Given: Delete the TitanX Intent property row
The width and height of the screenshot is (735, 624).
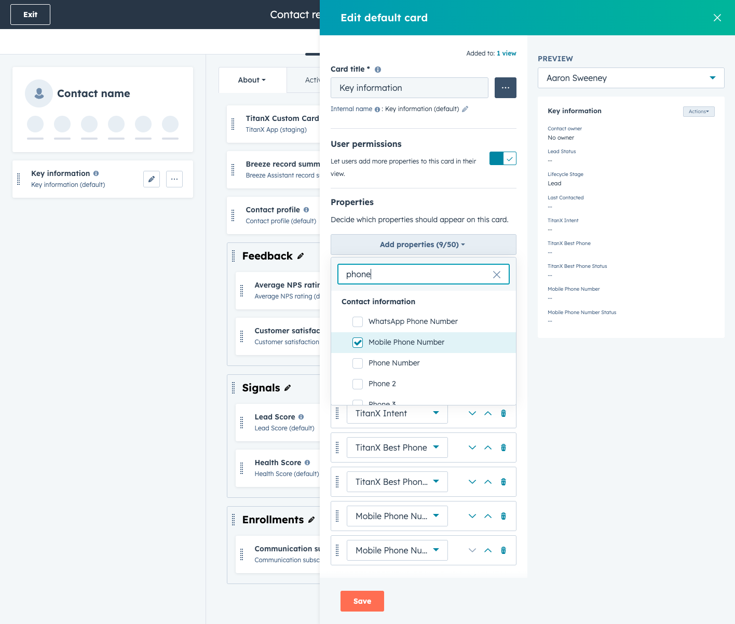Looking at the screenshot, I should tap(503, 413).
